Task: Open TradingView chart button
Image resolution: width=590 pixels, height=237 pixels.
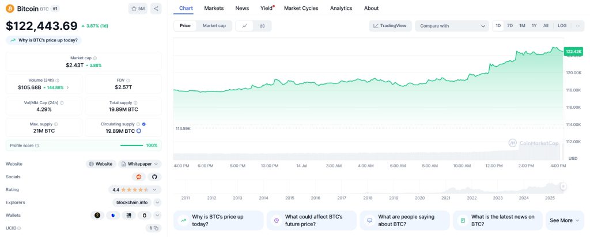Action: point(390,26)
